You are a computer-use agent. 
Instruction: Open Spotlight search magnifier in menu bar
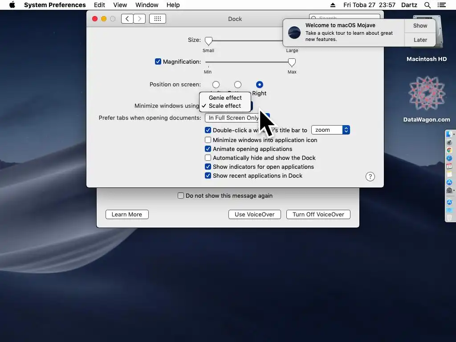pos(427,5)
